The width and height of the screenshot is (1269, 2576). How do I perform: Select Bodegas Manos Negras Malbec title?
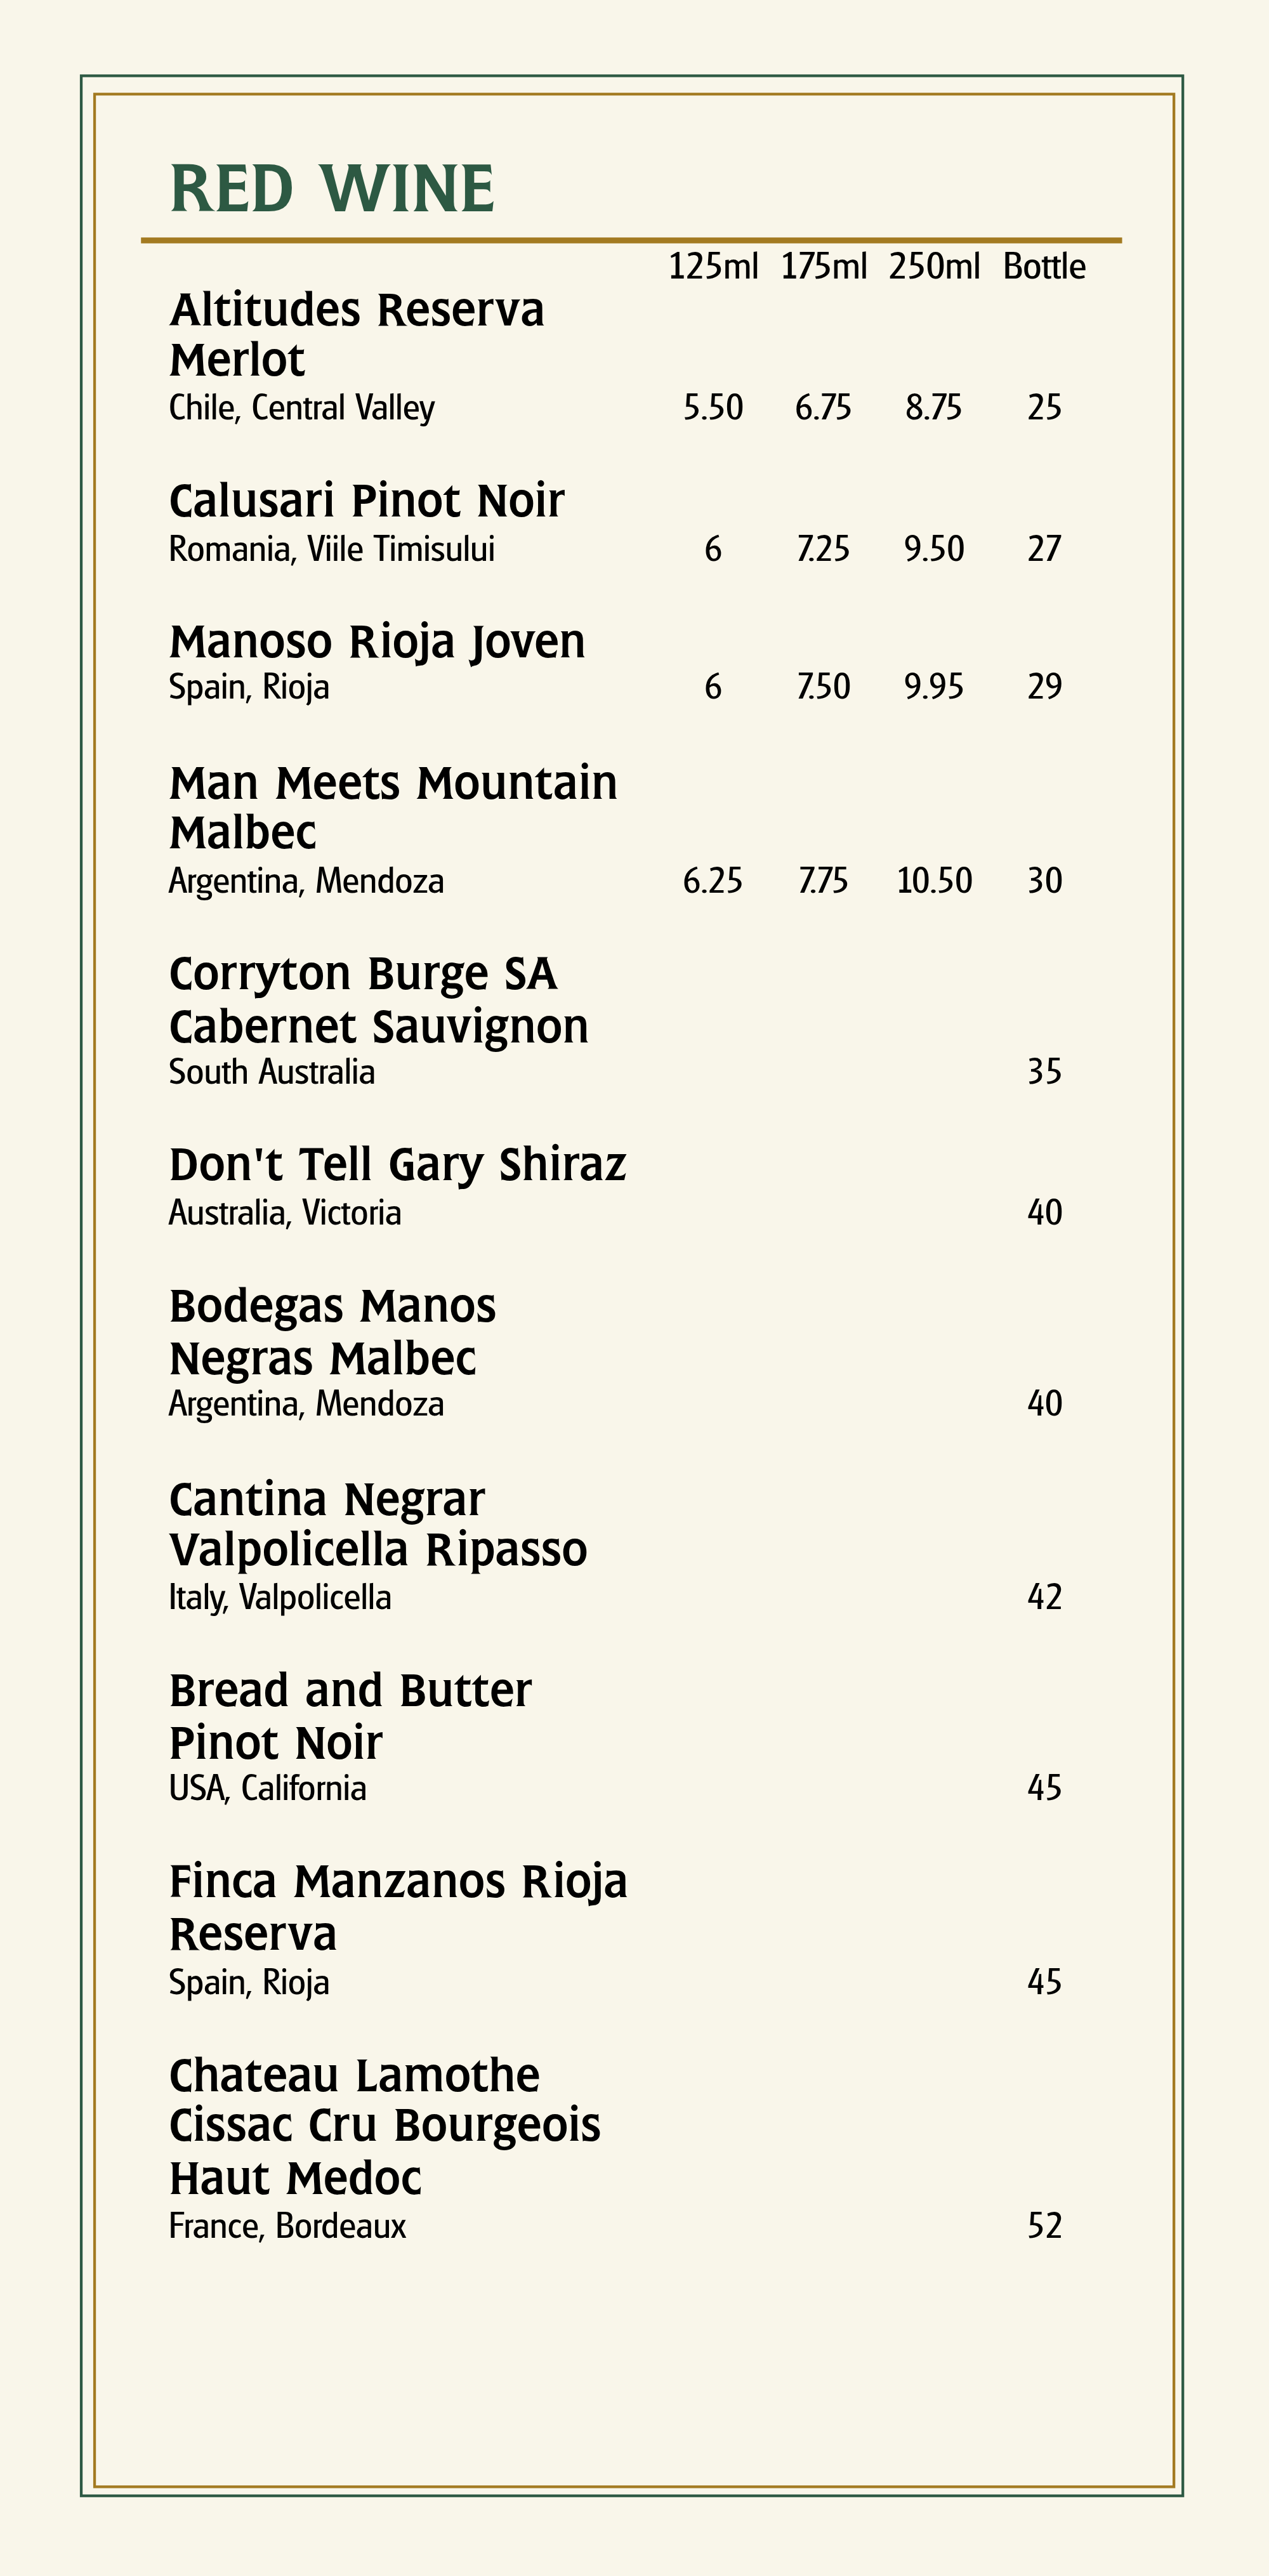[x=332, y=1332]
